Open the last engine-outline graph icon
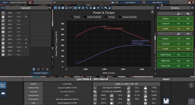195x105 pixels. click(110, 8)
